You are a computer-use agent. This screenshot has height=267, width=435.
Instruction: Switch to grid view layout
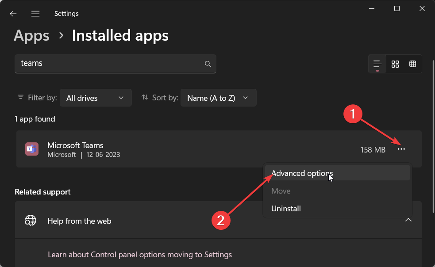(395, 64)
